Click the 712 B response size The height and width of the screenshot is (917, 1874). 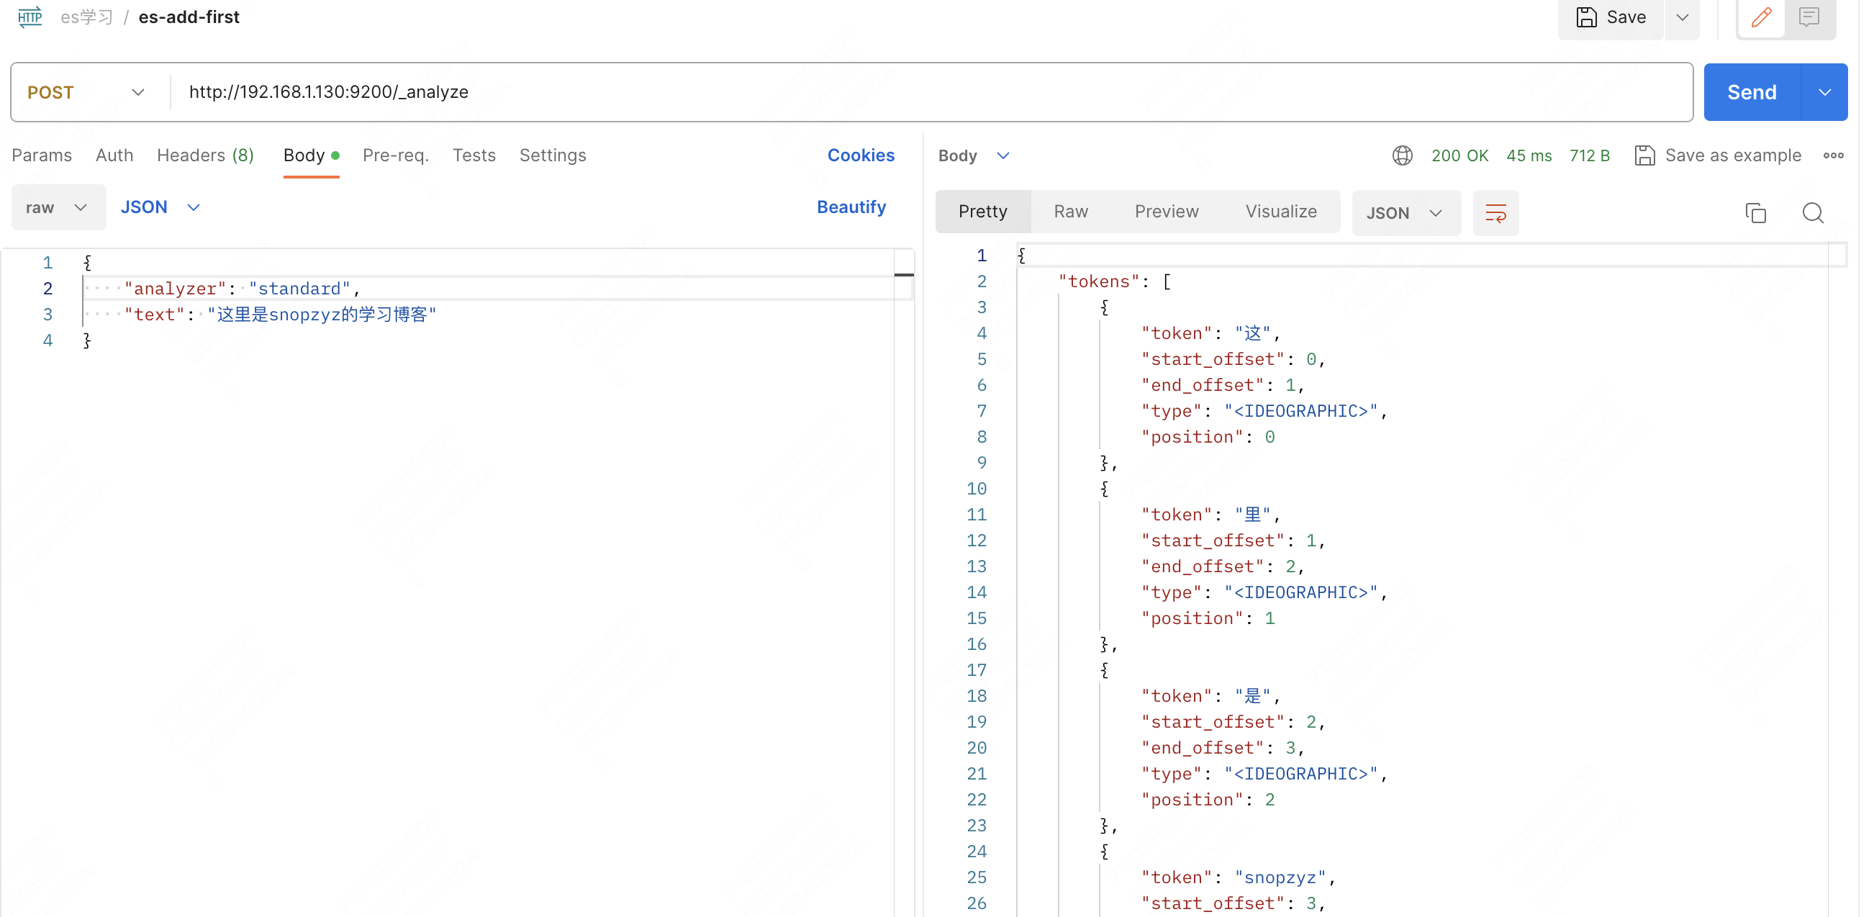pos(1590,155)
